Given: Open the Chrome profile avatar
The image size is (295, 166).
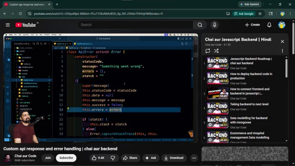Looking at the screenshot, I should (x=282, y=14).
